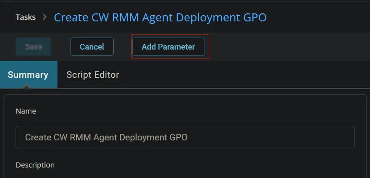370x178 pixels.
Task: Cancel editing the task
Action: pos(92,47)
